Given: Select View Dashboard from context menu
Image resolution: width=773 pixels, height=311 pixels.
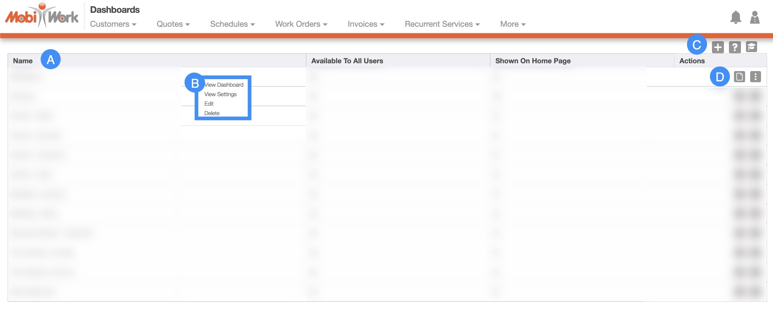Looking at the screenshot, I should [224, 85].
